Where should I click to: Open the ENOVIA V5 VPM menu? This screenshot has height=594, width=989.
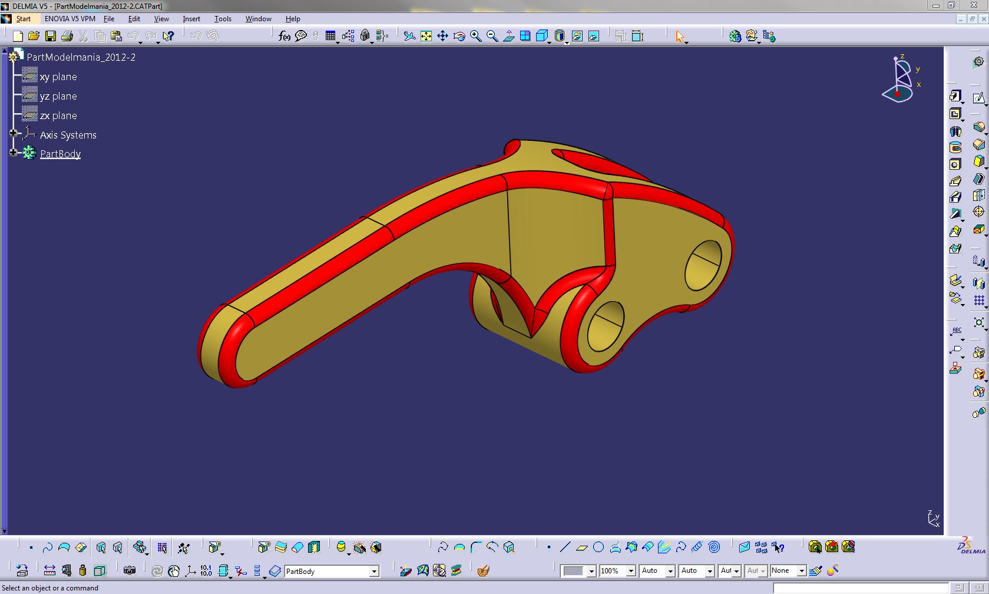point(70,19)
